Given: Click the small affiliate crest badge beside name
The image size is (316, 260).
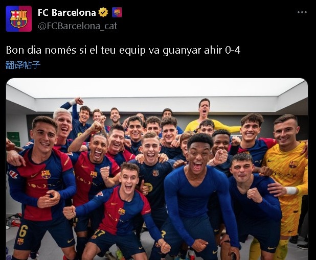Looking at the screenshot, I should click(117, 12).
